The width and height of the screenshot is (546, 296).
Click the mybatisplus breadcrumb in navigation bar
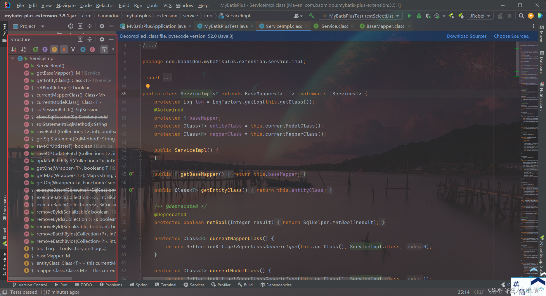pyautogui.click(x=138, y=16)
